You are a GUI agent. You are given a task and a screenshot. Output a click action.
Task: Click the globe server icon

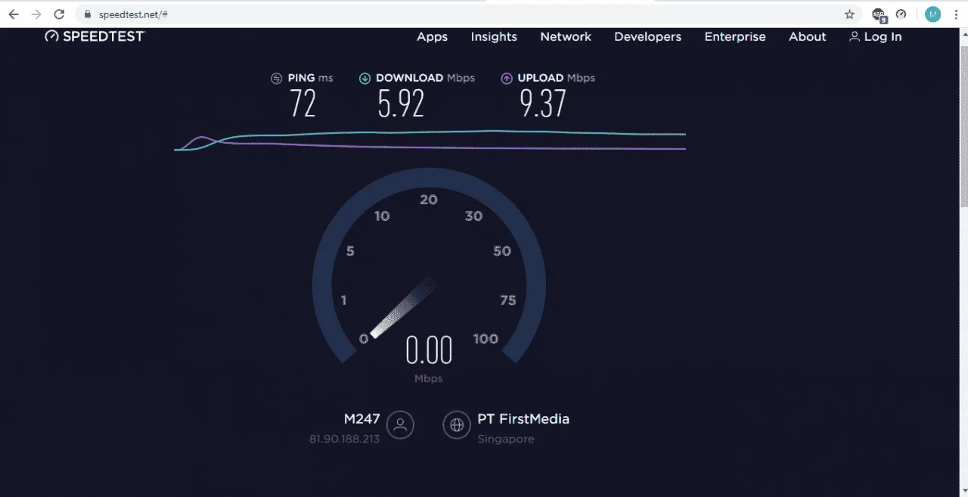click(456, 425)
